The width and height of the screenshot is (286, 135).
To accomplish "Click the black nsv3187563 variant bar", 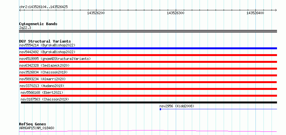I will pos(149,102).
